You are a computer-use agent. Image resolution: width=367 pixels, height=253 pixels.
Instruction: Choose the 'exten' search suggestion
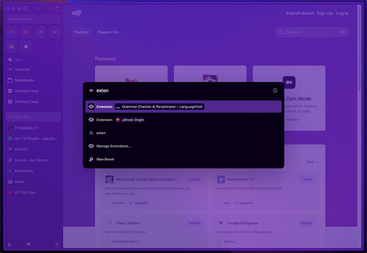pos(184,133)
